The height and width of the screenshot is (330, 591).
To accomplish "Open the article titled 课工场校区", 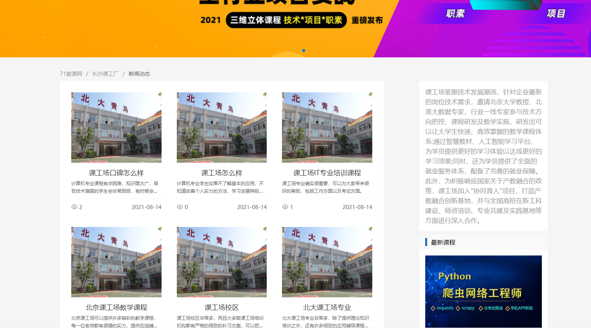I will [x=222, y=308].
